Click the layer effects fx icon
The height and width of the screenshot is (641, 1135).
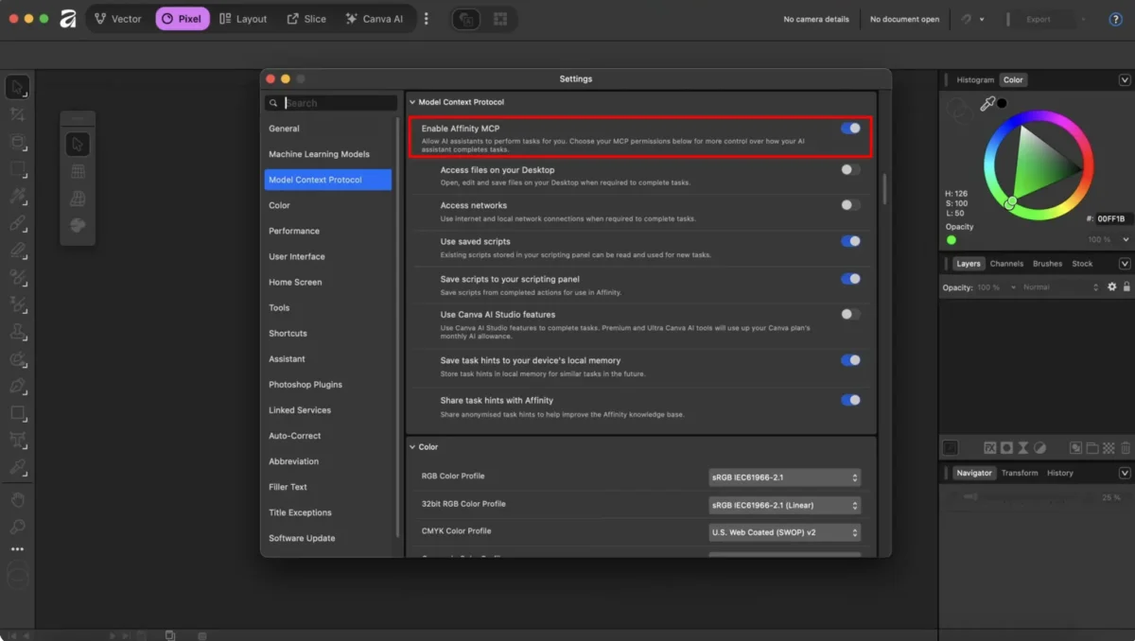tap(990, 448)
